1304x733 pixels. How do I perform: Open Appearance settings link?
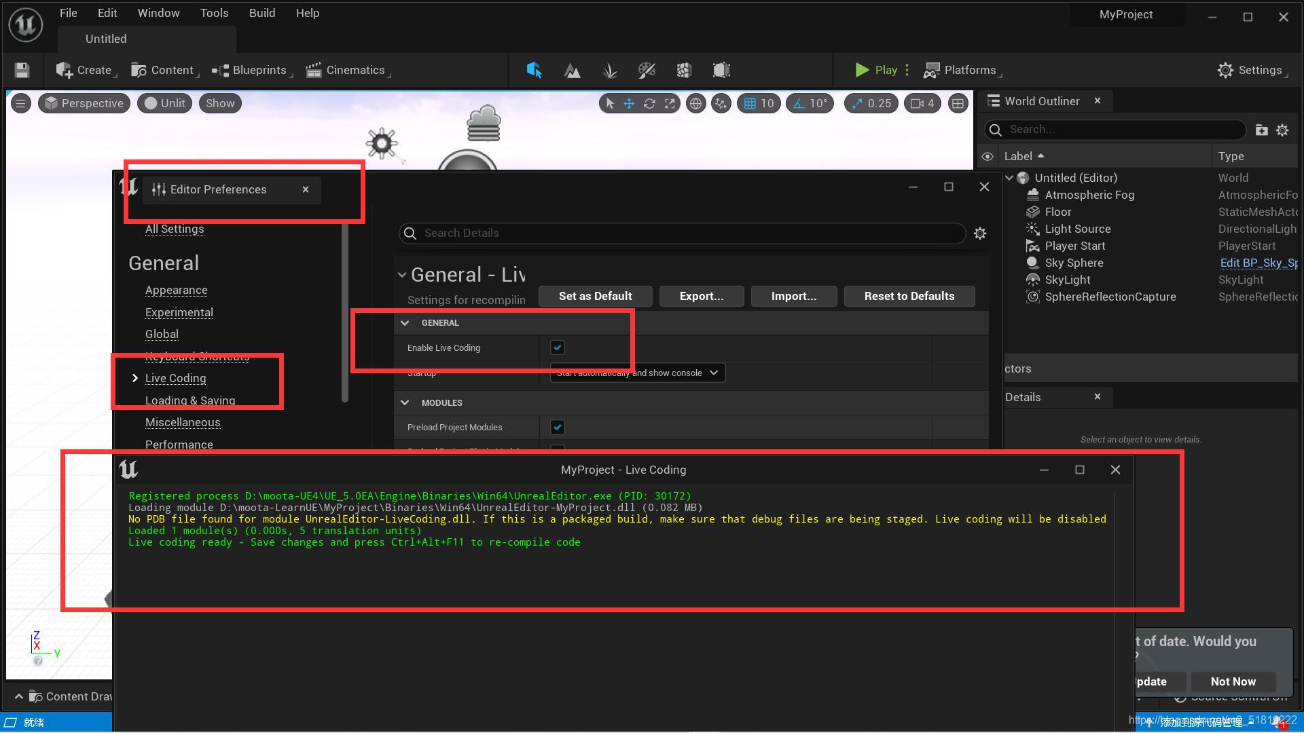(x=176, y=290)
